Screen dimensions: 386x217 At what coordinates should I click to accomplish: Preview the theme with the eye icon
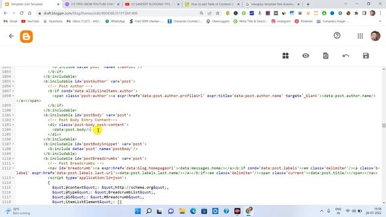point(306,55)
